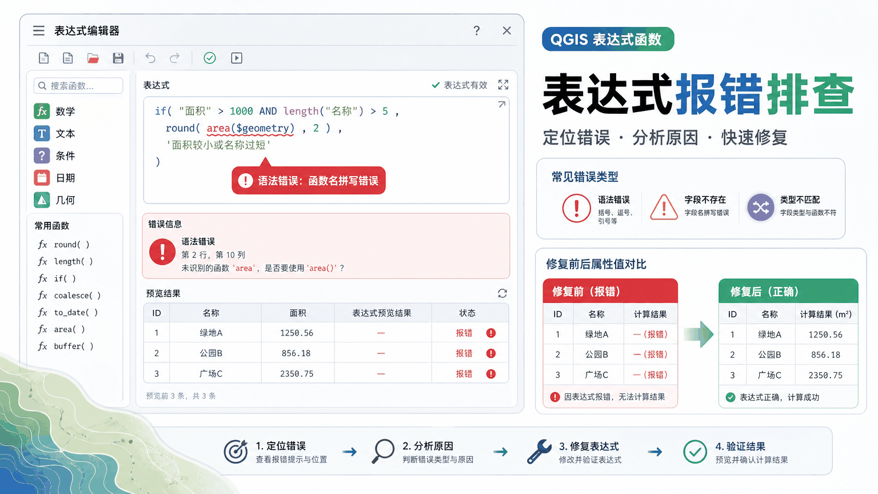
Task: Run expression with the play icon
Action: coord(237,58)
